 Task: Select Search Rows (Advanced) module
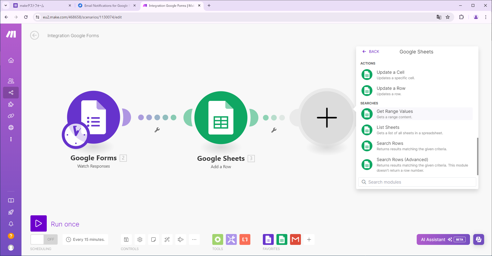tap(416, 165)
